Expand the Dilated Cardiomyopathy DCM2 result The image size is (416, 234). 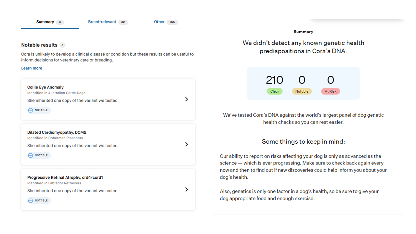[x=187, y=144]
